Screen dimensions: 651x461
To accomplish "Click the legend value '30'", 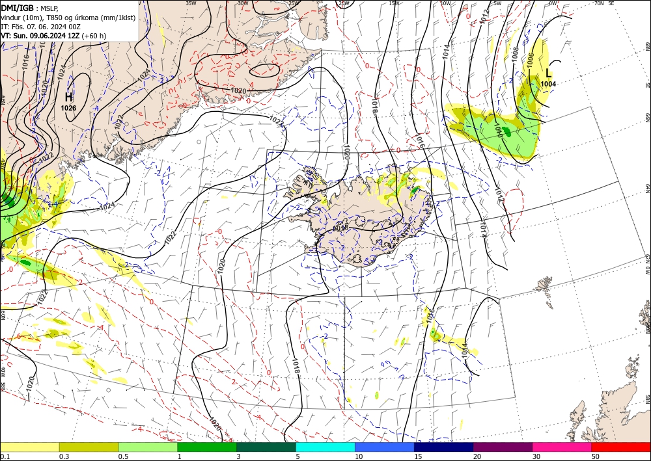I will (536, 456).
